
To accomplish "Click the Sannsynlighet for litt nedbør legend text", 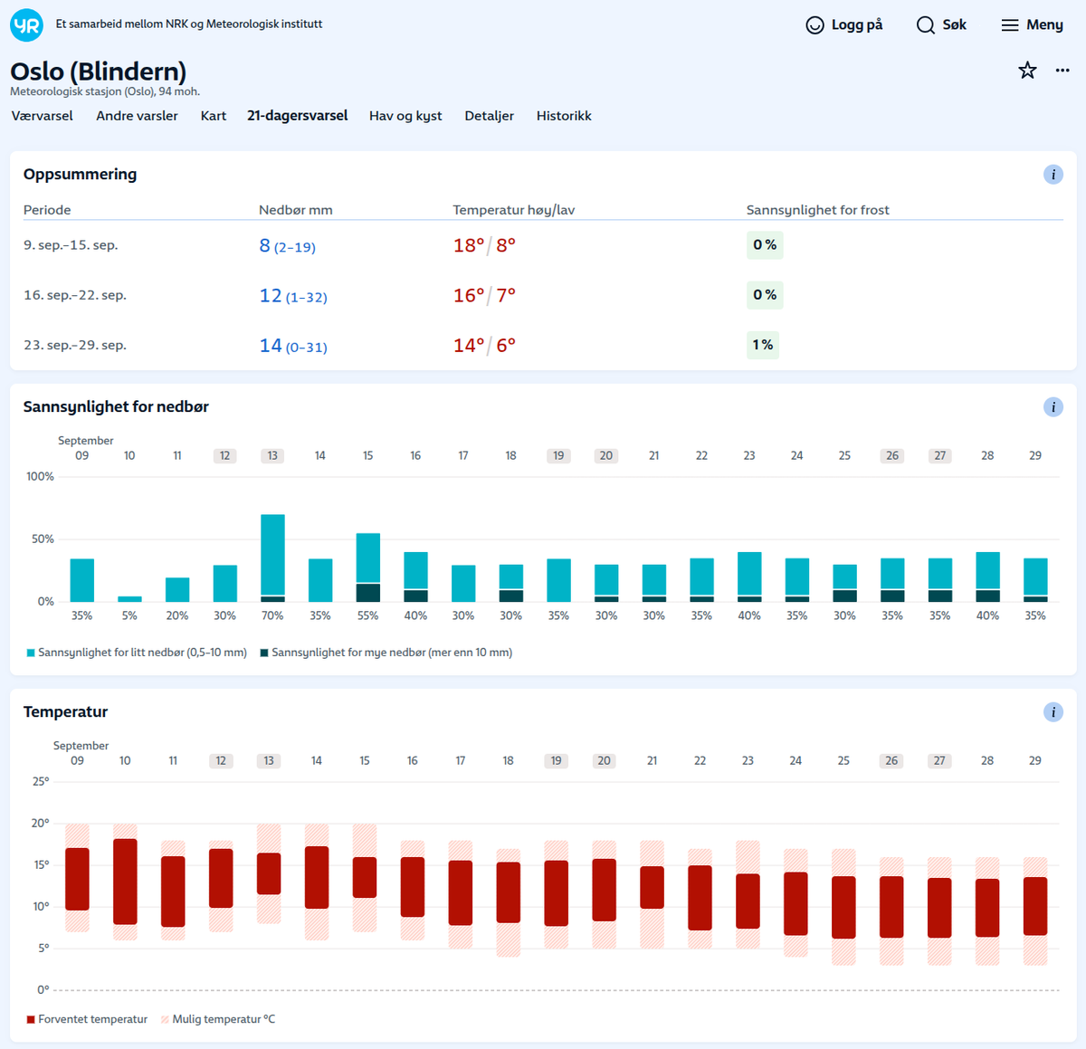I will point(142,653).
